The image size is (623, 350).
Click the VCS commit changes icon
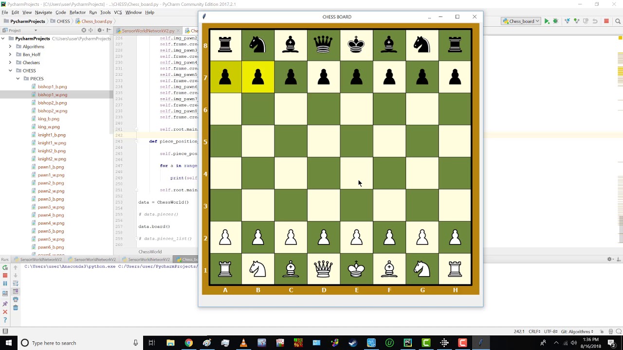pos(577,21)
